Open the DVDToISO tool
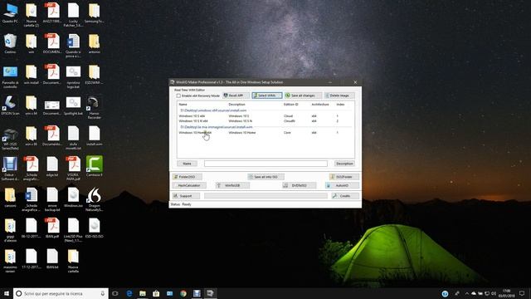531x299 pixels. (x=300, y=185)
